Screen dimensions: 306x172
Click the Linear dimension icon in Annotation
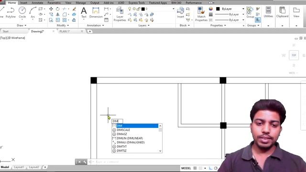(106, 9)
